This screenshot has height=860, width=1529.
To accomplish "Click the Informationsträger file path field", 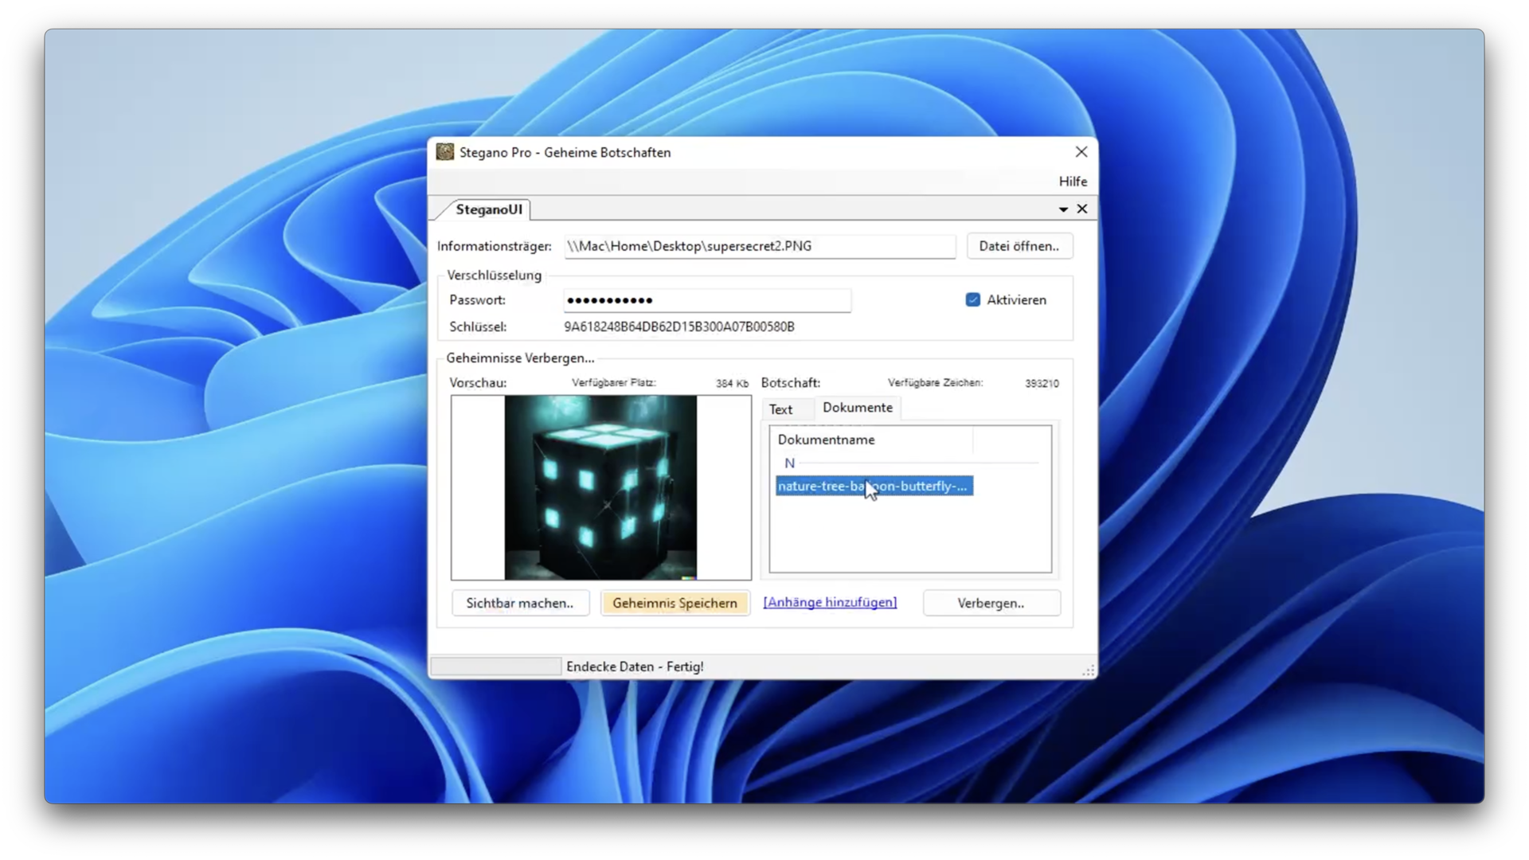I will 759,246.
